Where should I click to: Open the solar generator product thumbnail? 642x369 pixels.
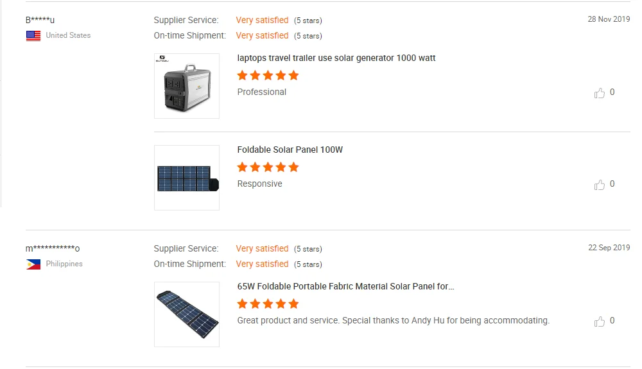point(187,86)
